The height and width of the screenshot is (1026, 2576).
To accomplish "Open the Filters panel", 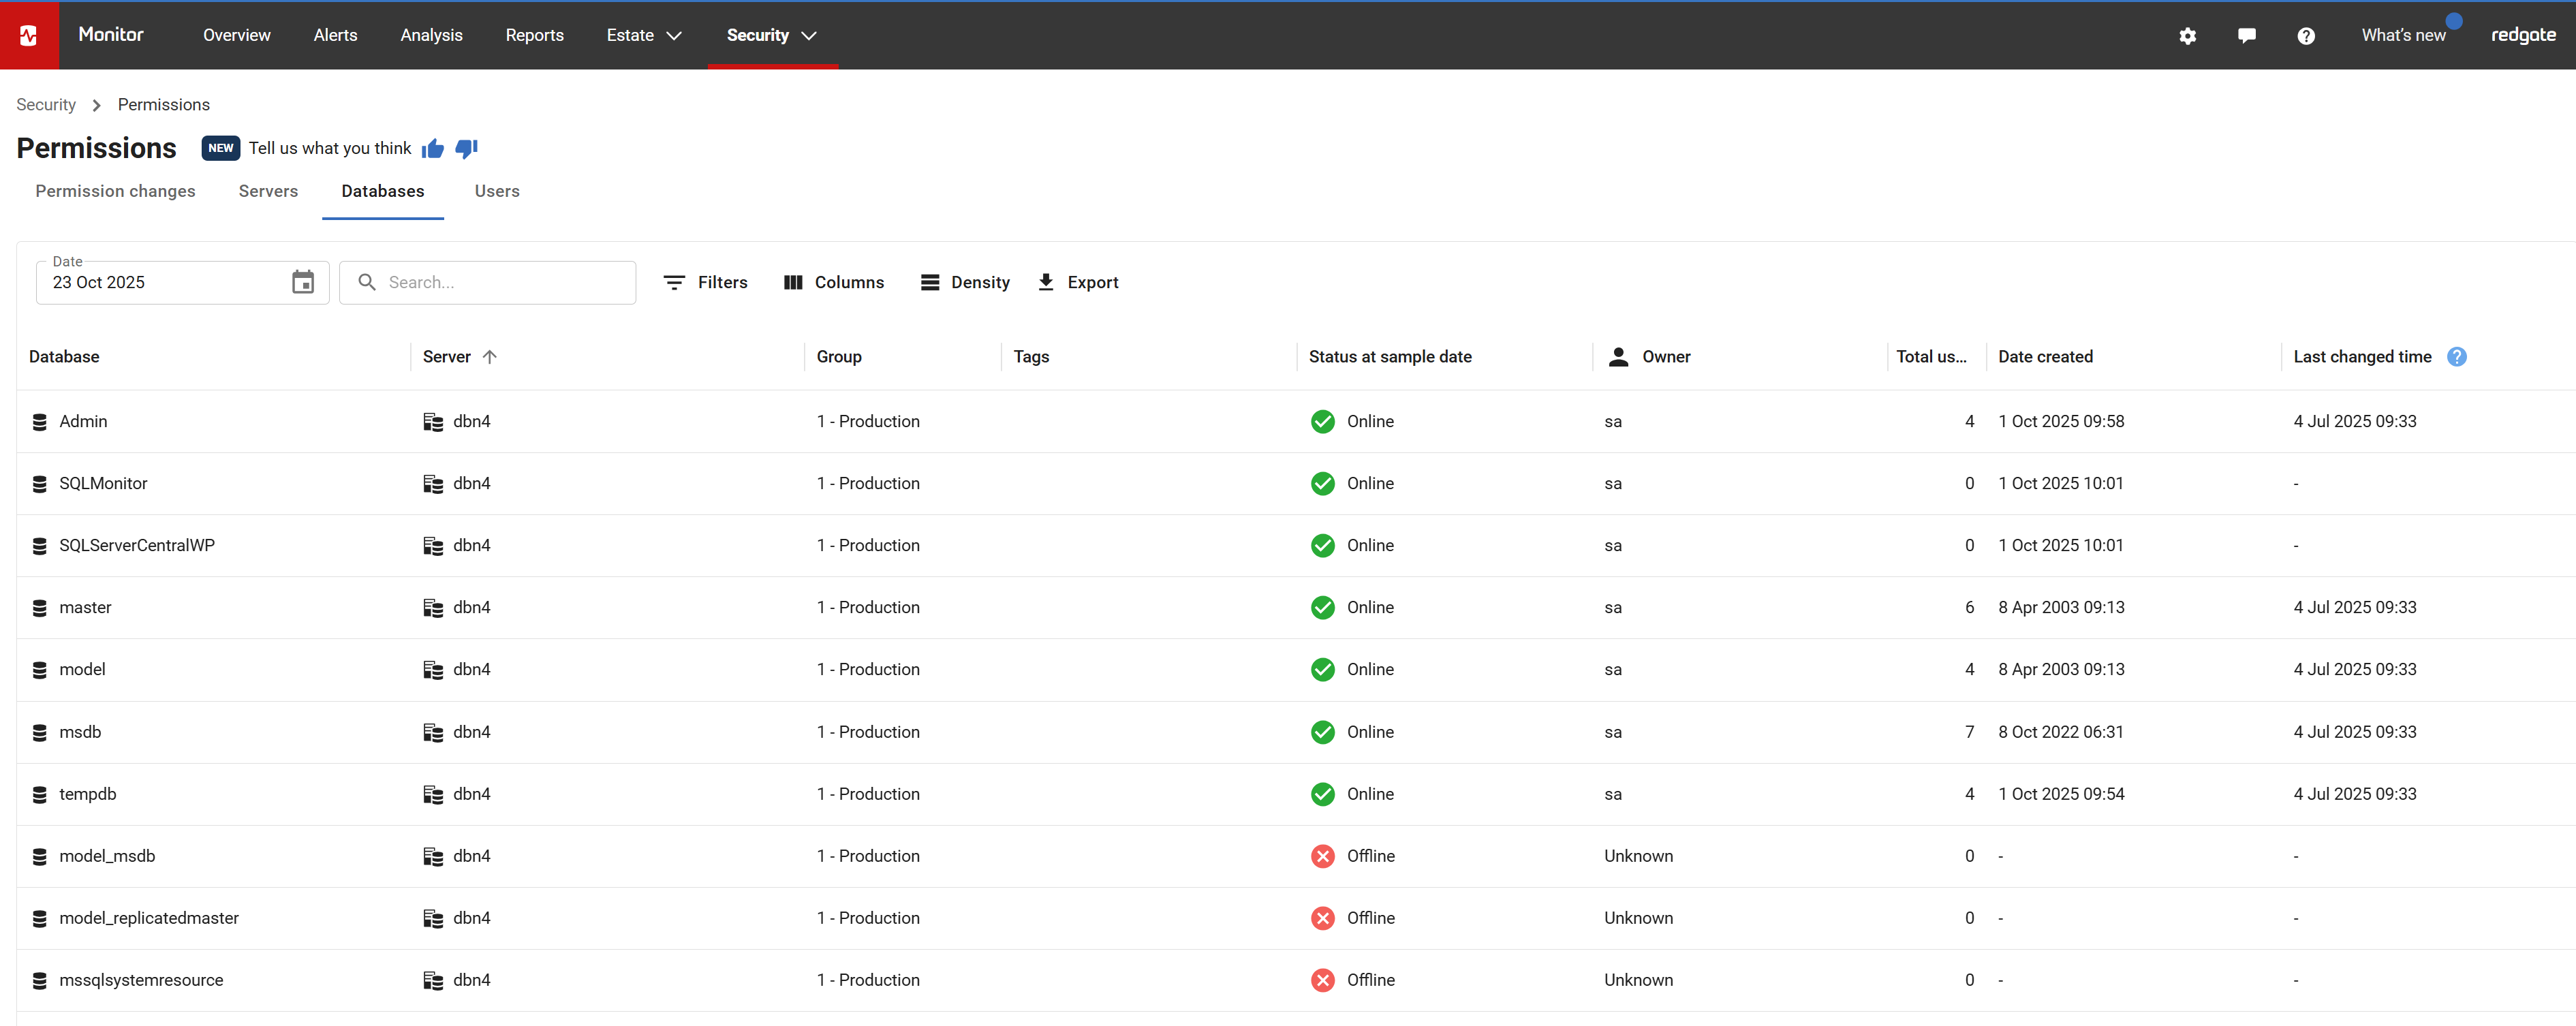I will coord(705,283).
